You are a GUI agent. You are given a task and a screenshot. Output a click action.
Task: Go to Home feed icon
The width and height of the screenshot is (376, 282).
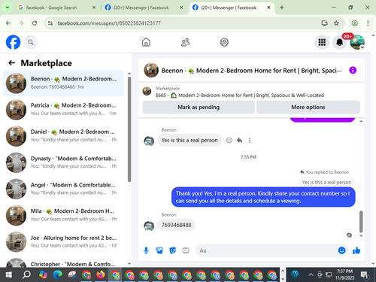(146, 42)
